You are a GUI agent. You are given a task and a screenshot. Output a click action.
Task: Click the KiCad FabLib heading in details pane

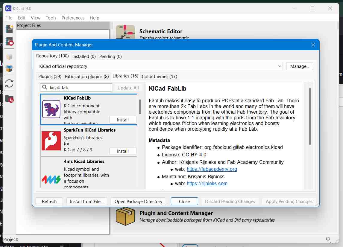(168, 89)
